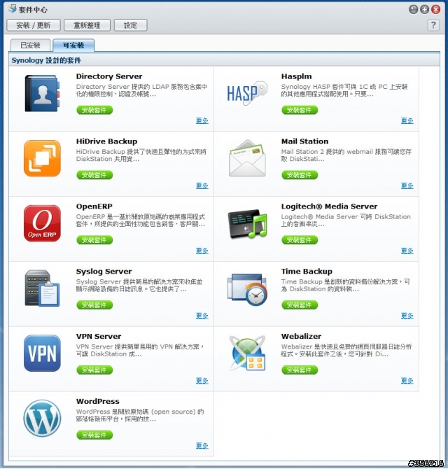The height and width of the screenshot is (469, 448).
Task: Click the 重新整理 refresh button
Action: (87, 25)
